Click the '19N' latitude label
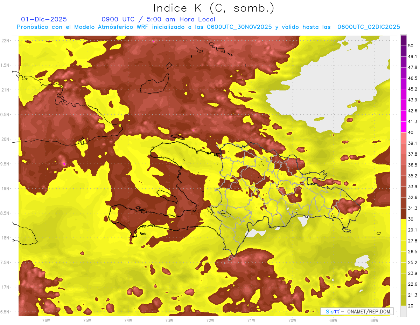This screenshot has height=325, width=420. click(6, 189)
